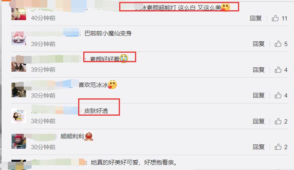Like the 喜欢范冰冰 comment
The height and width of the screenshot is (170, 294).
[x=278, y=95]
